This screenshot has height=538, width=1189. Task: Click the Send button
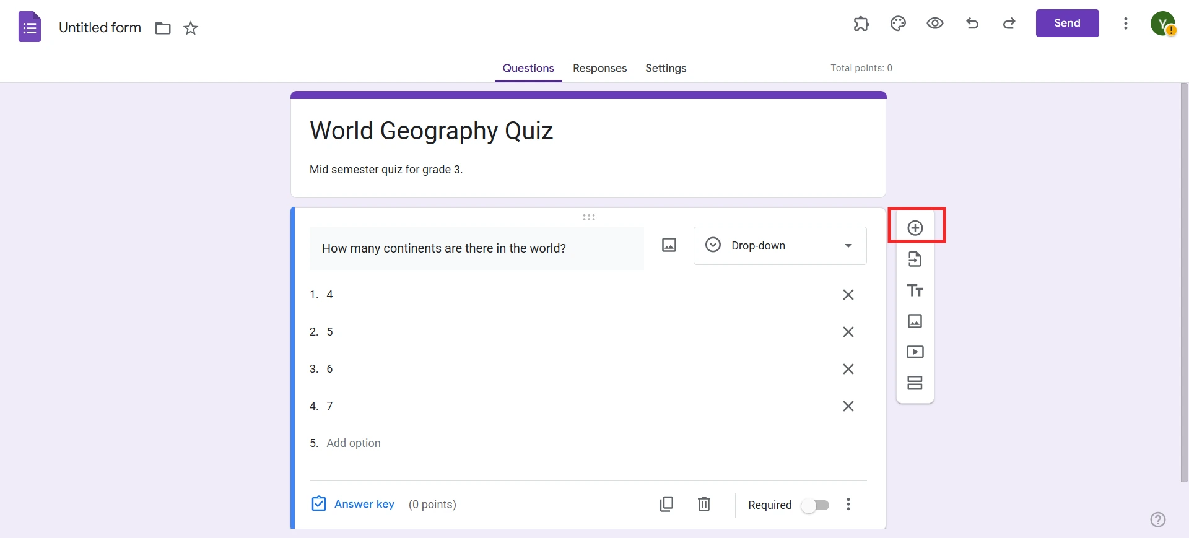[1067, 23]
